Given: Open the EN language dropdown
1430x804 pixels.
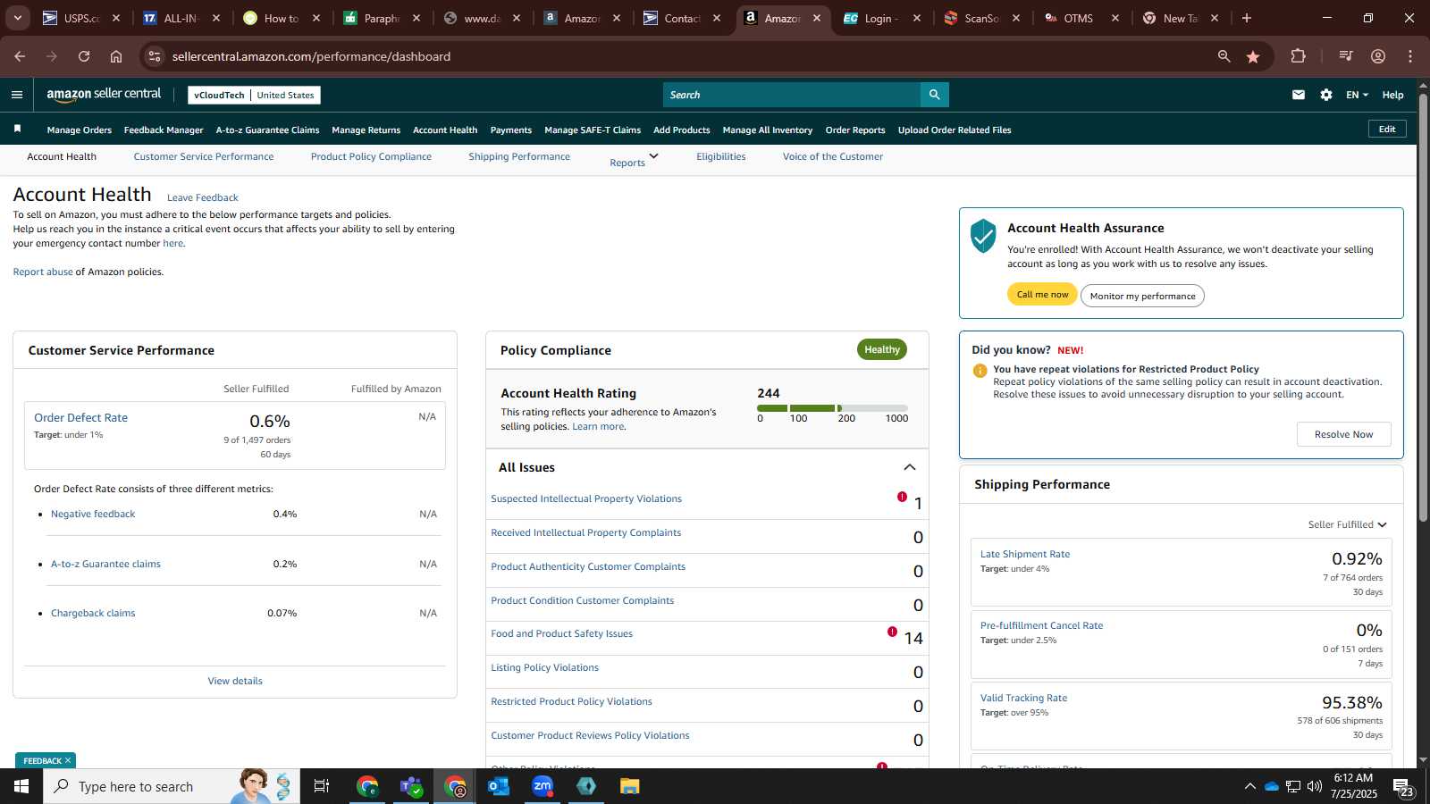Looking at the screenshot, I should tap(1357, 95).
